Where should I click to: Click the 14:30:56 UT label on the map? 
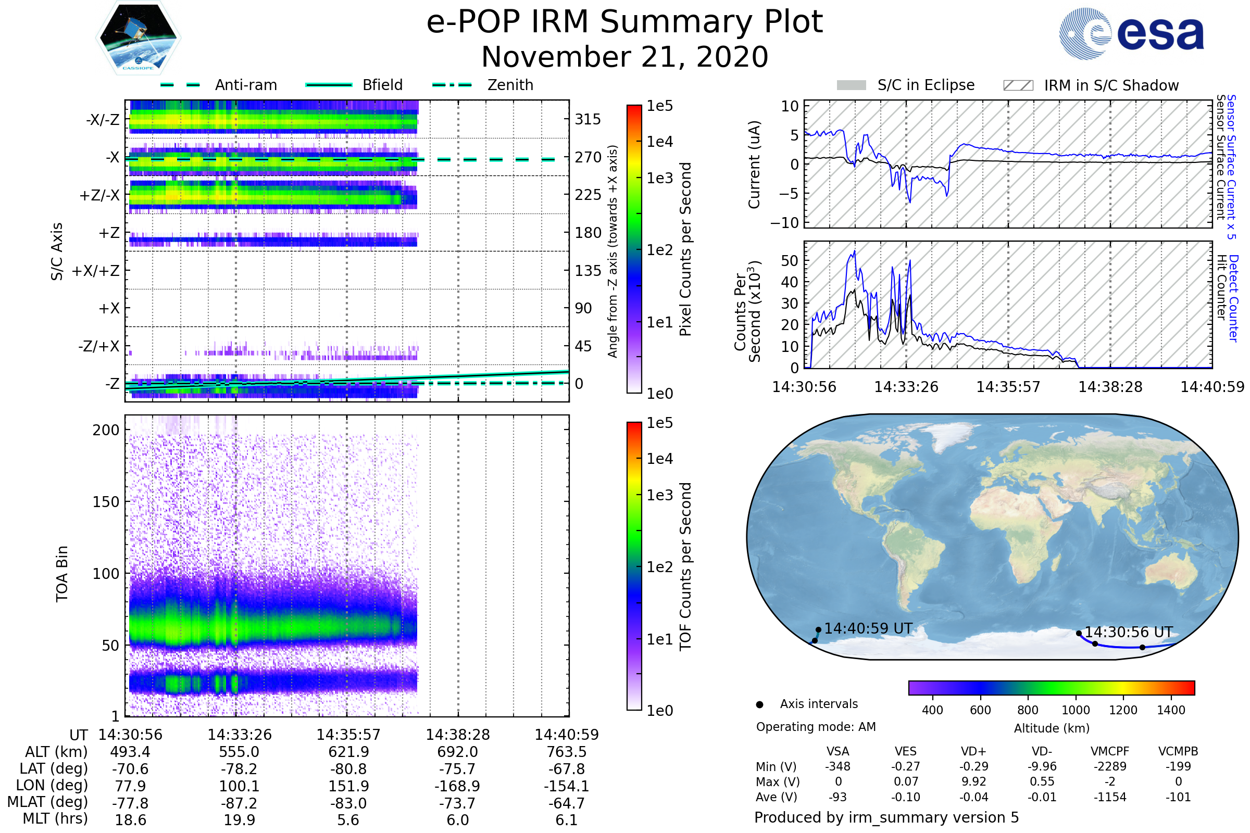(1128, 632)
